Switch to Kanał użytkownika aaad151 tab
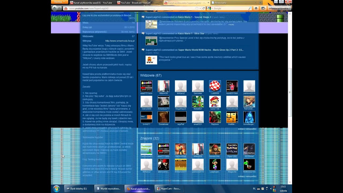 point(92,3)
